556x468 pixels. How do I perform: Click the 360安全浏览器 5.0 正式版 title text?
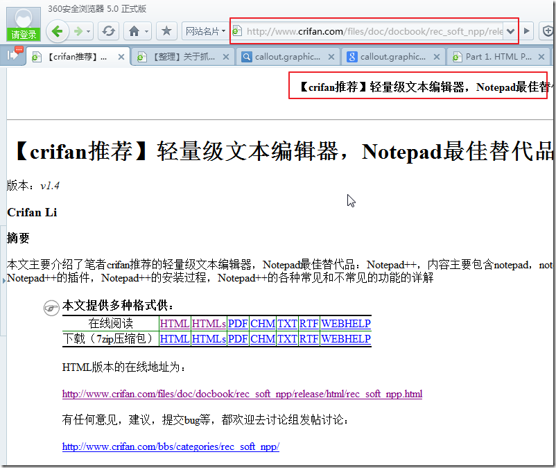click(97, 9)
